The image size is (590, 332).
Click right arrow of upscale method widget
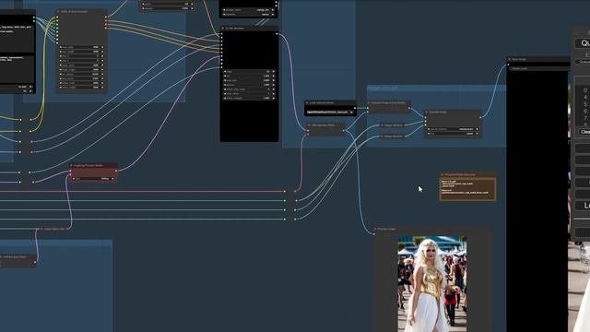click(x=477, y=129)
